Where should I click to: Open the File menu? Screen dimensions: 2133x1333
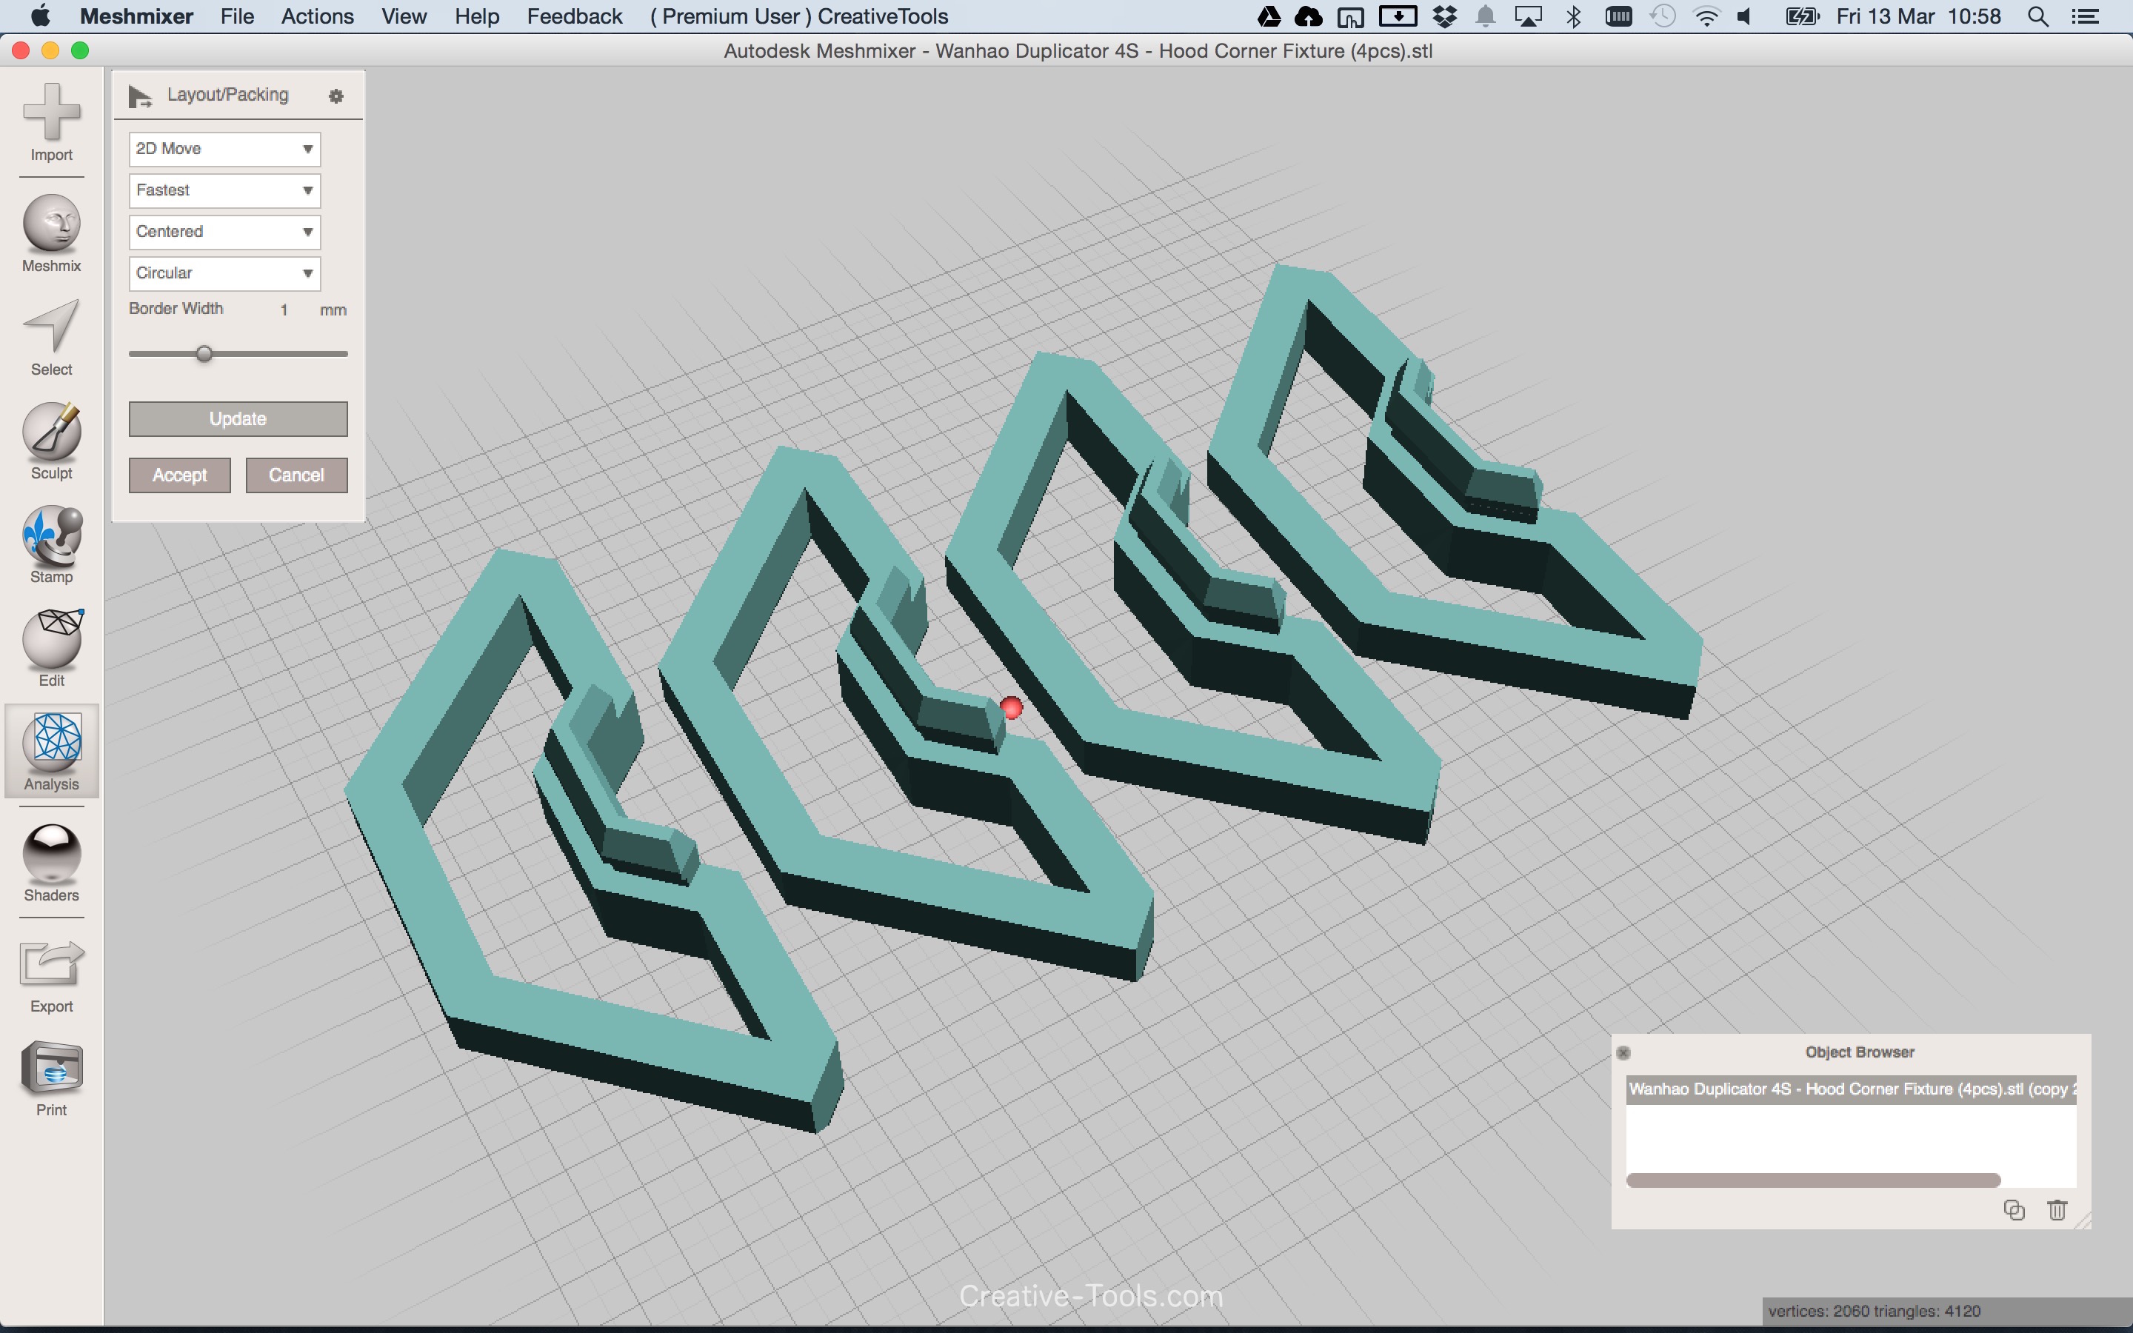[x=237, y=16]
